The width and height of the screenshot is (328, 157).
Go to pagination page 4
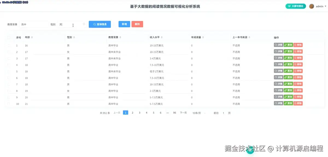tap(147, 113)
